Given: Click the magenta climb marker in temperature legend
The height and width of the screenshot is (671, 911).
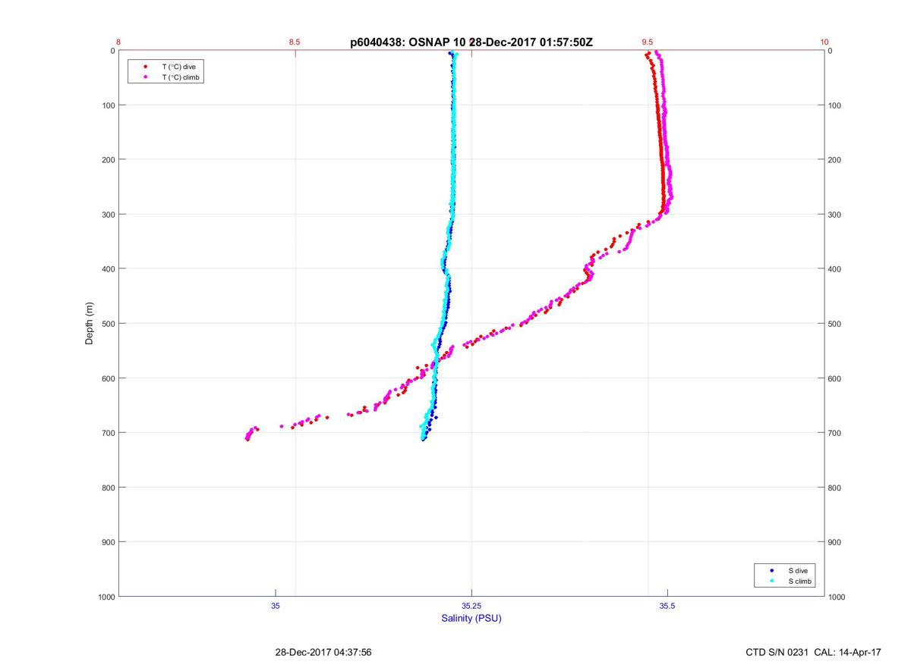Looking at the screenshot, I should (144, 77).
